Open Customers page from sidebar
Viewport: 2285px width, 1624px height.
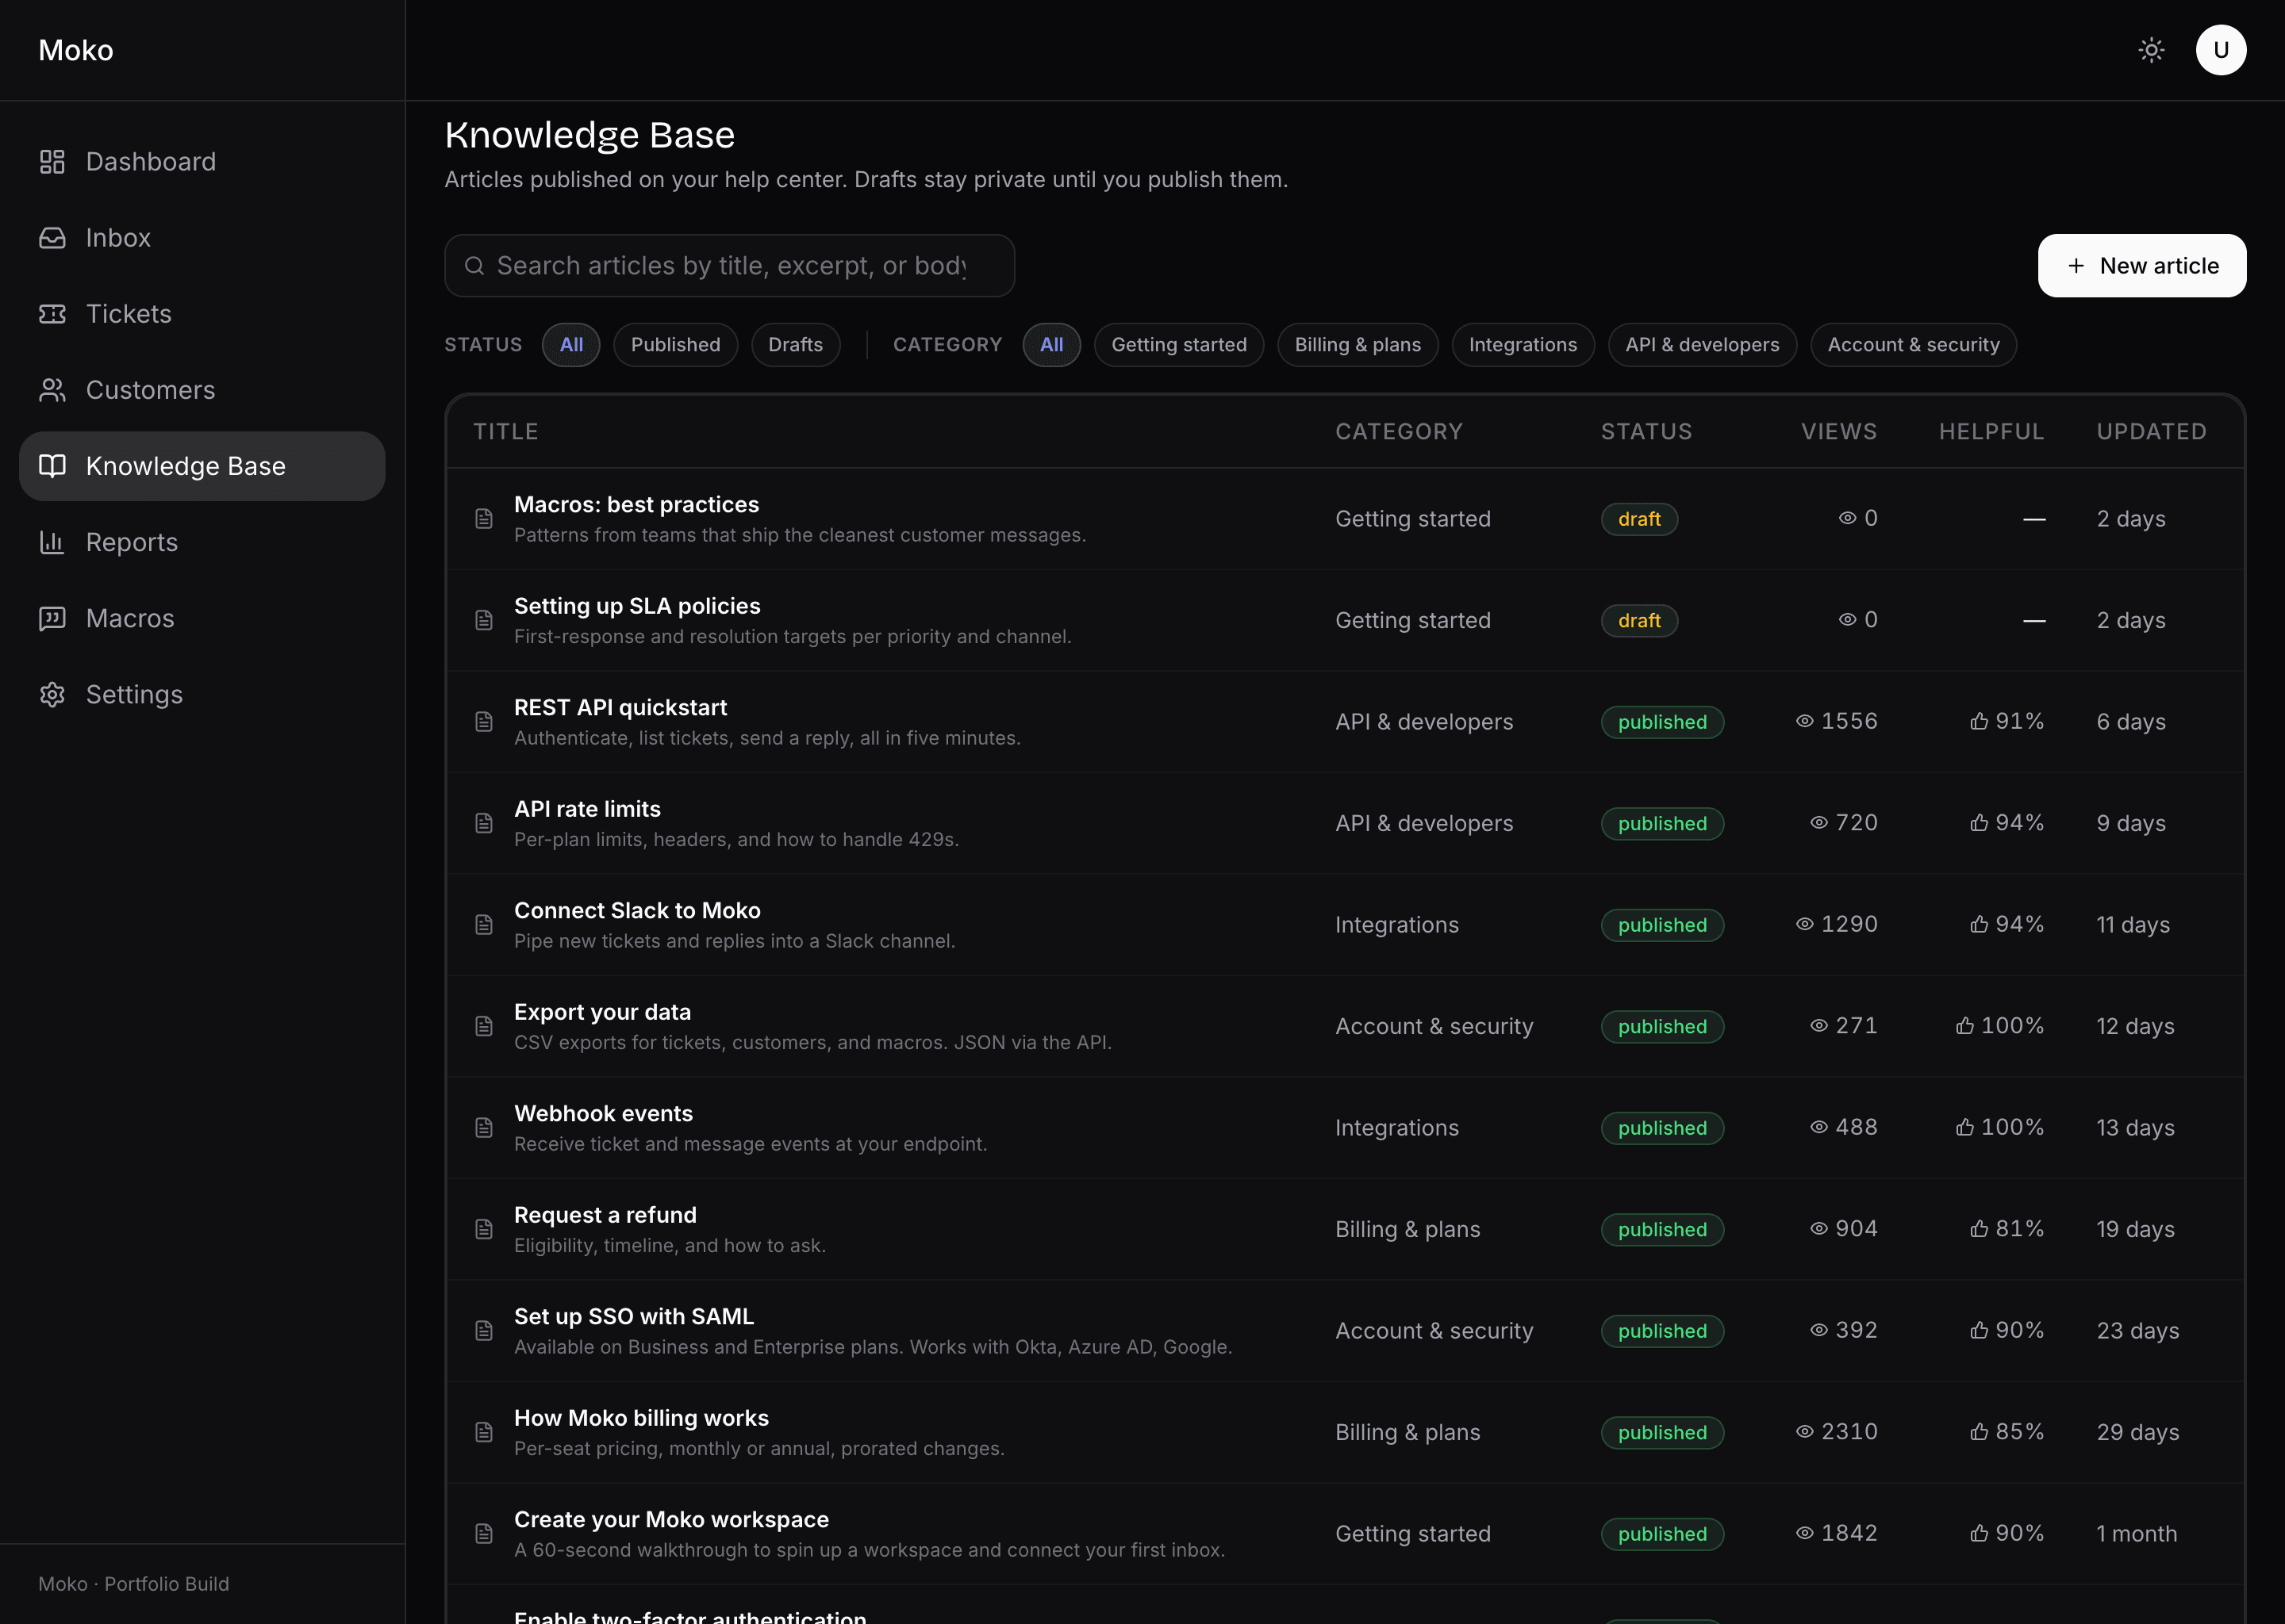pyautogui.click(x=202, y=390)
